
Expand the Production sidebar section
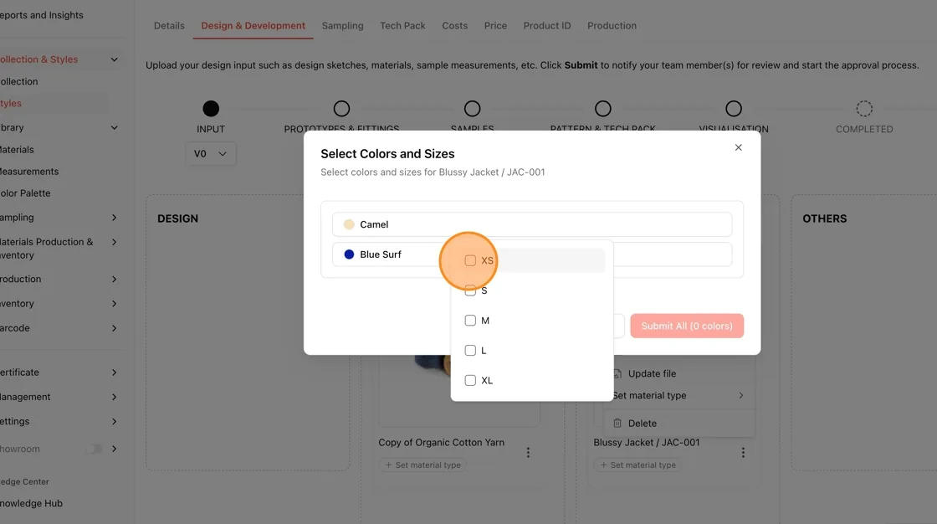114,280
